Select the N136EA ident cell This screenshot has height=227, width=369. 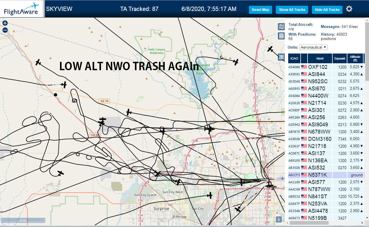point(320,160)
